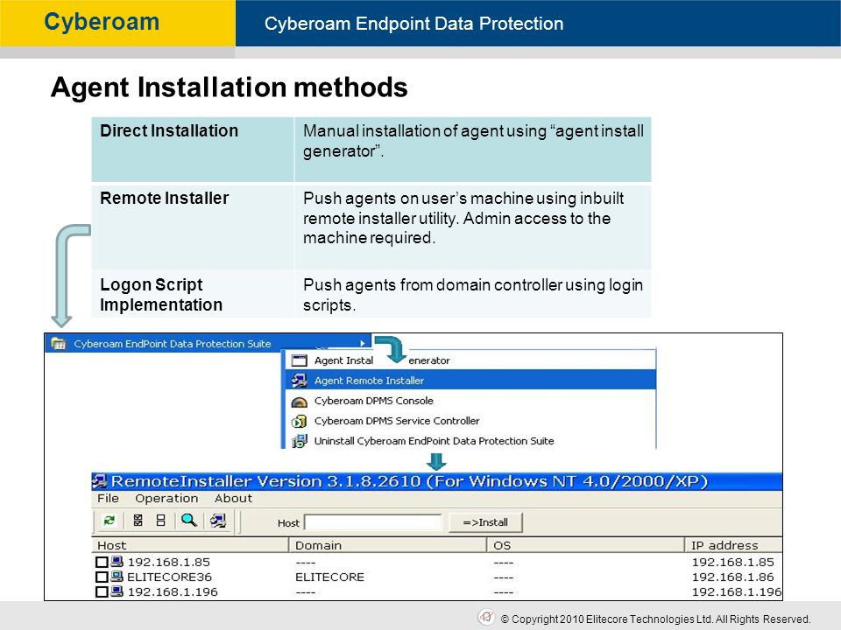Sort by the IP address column header
This screenshot has height=630, width=841.
[734, 545]
